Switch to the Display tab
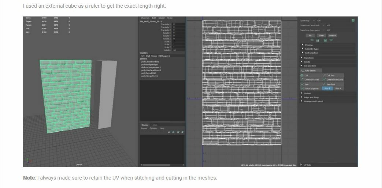Viewport: 382px width, 188px height. 145,125
